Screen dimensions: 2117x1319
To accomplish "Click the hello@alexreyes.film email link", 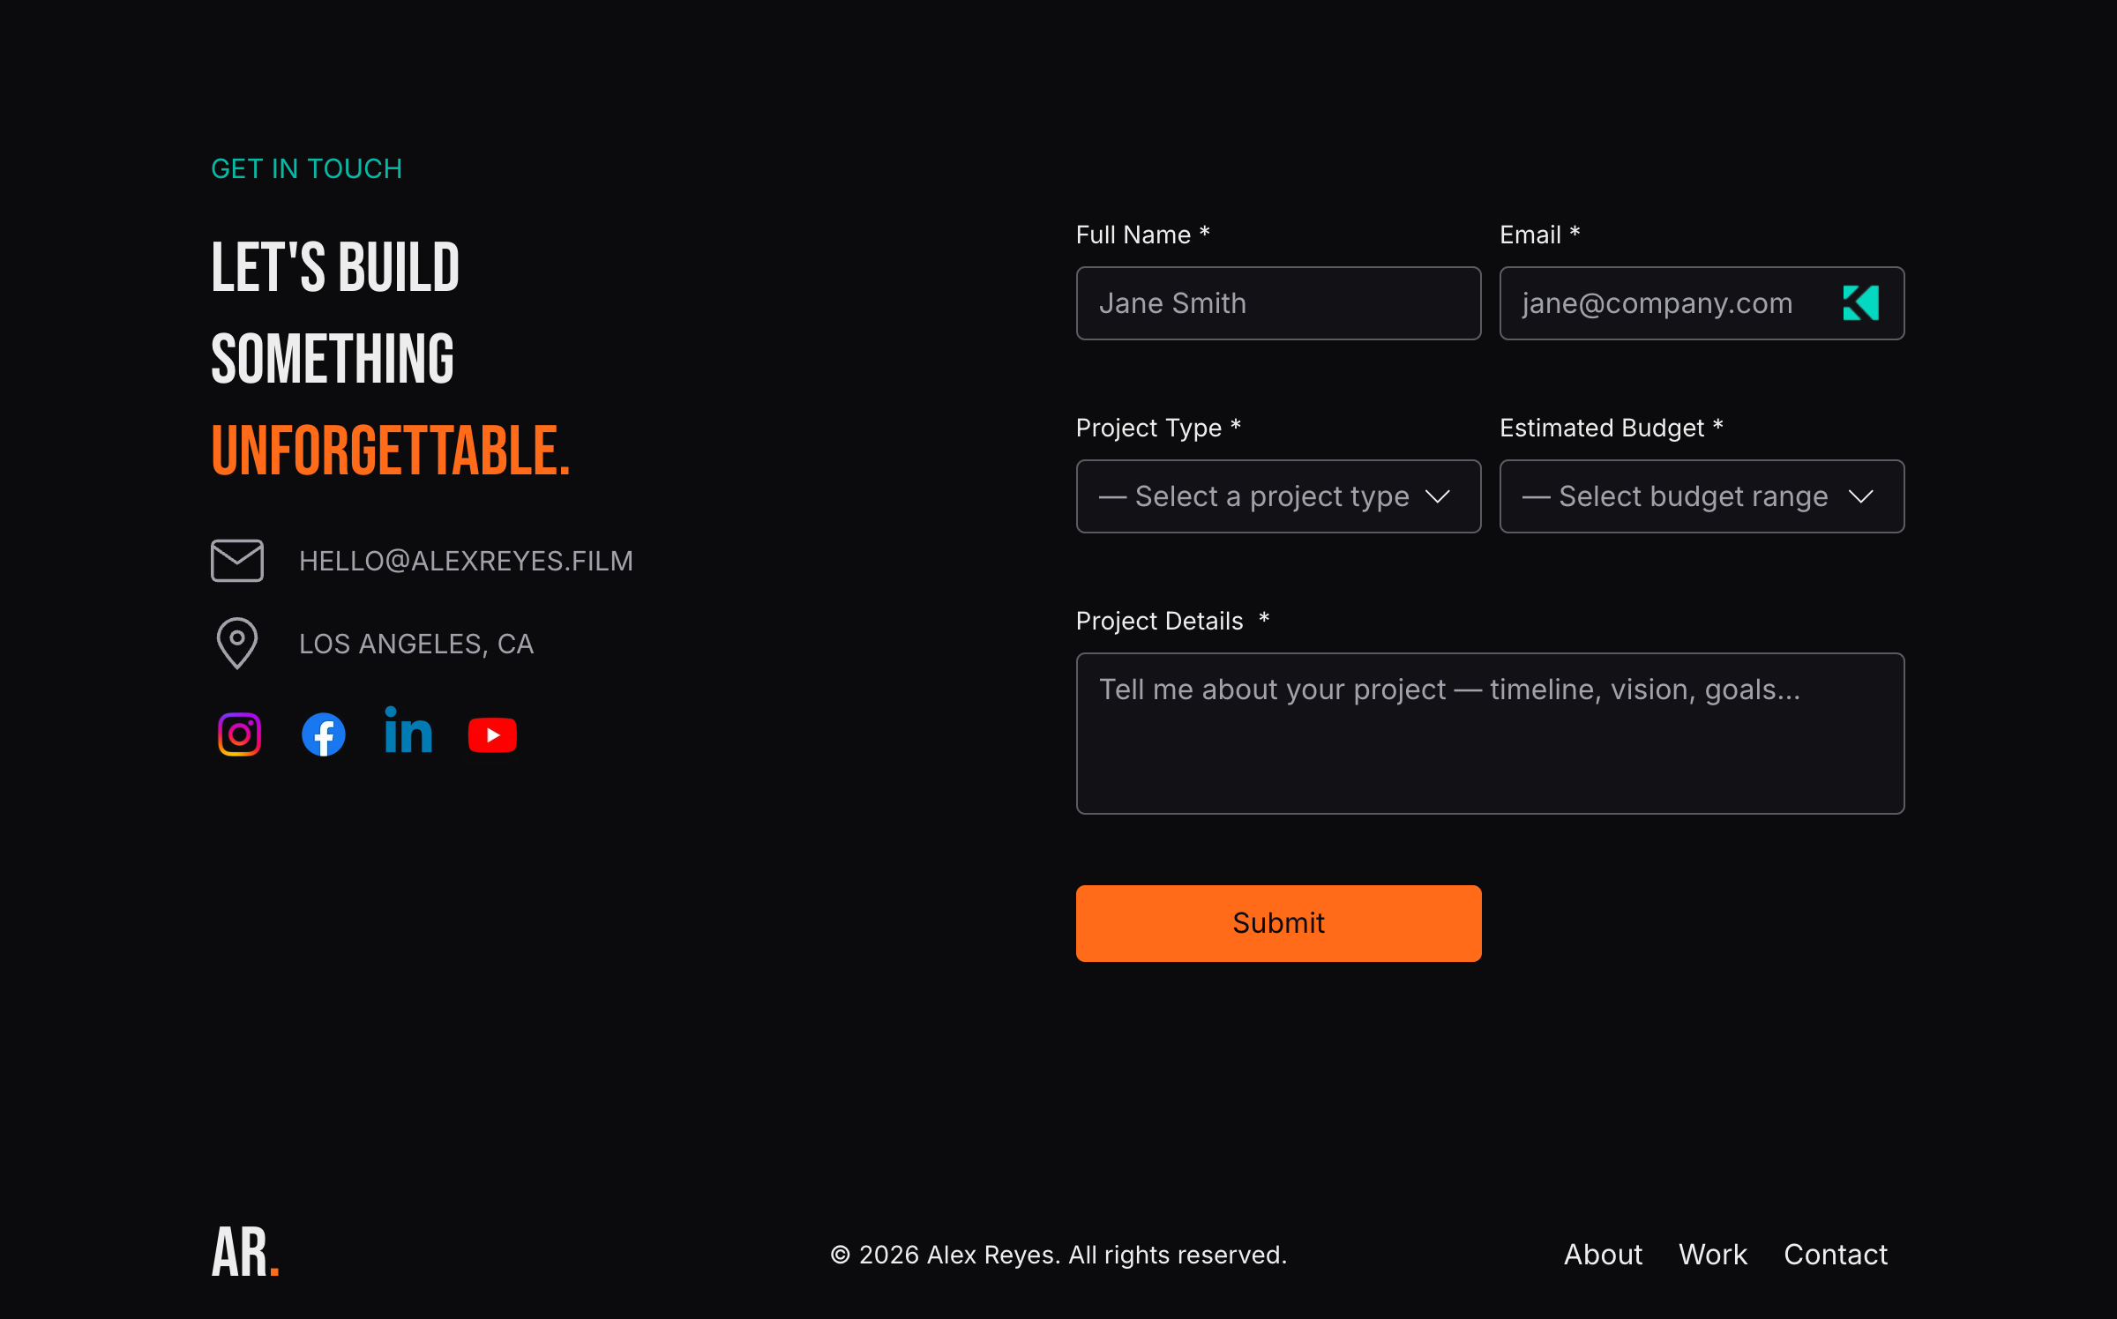I will pos(466,562).
